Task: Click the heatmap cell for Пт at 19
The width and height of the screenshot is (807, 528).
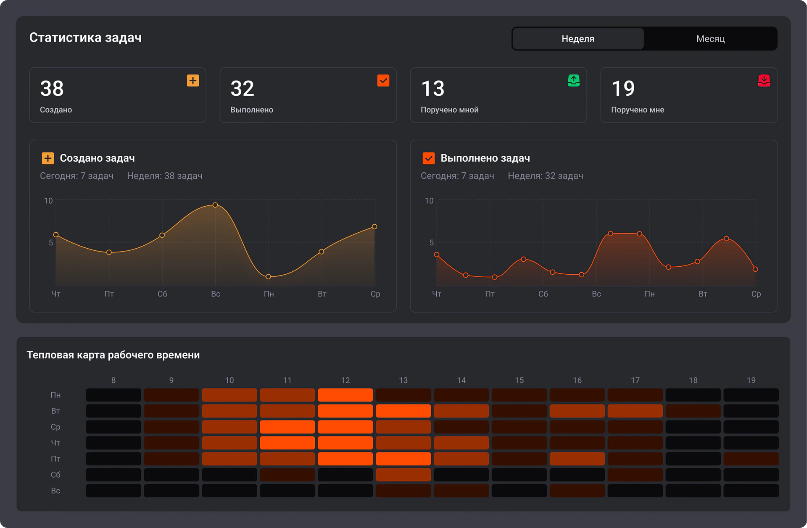Action: (751, 459)
